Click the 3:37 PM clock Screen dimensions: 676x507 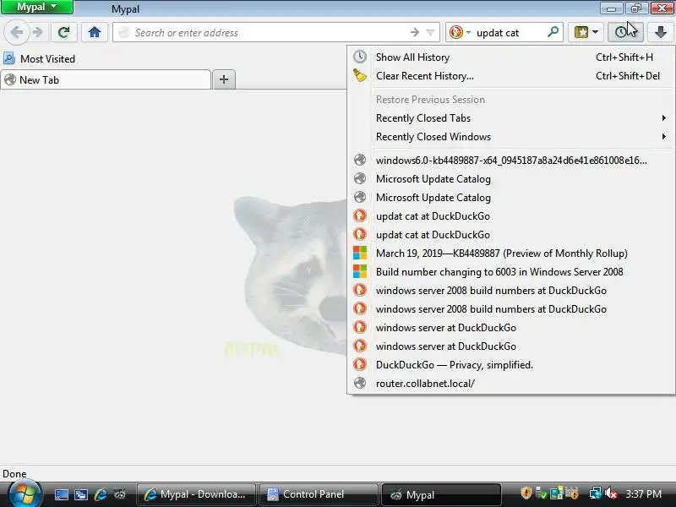pyautogui.click(x=643, y=494)
